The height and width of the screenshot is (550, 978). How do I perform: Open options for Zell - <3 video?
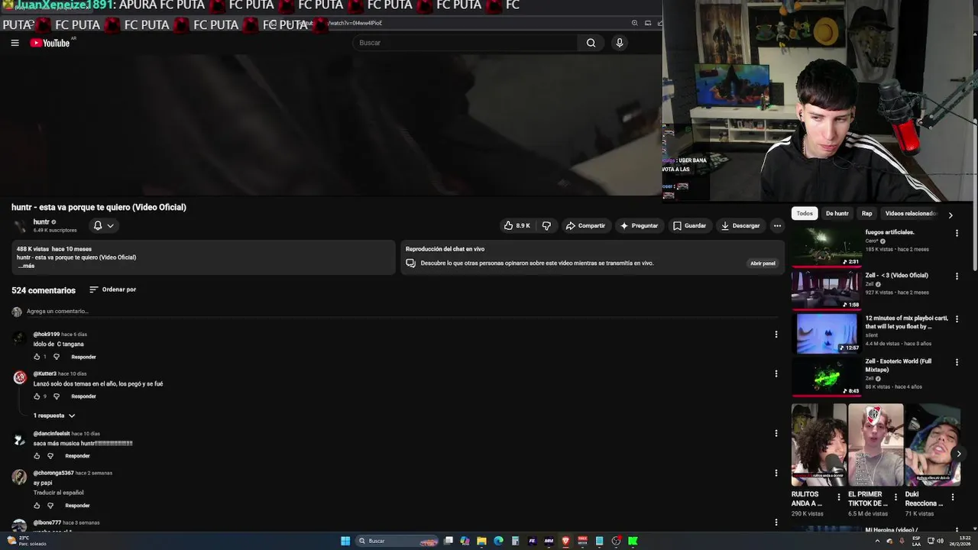click(x=957, y=276)
